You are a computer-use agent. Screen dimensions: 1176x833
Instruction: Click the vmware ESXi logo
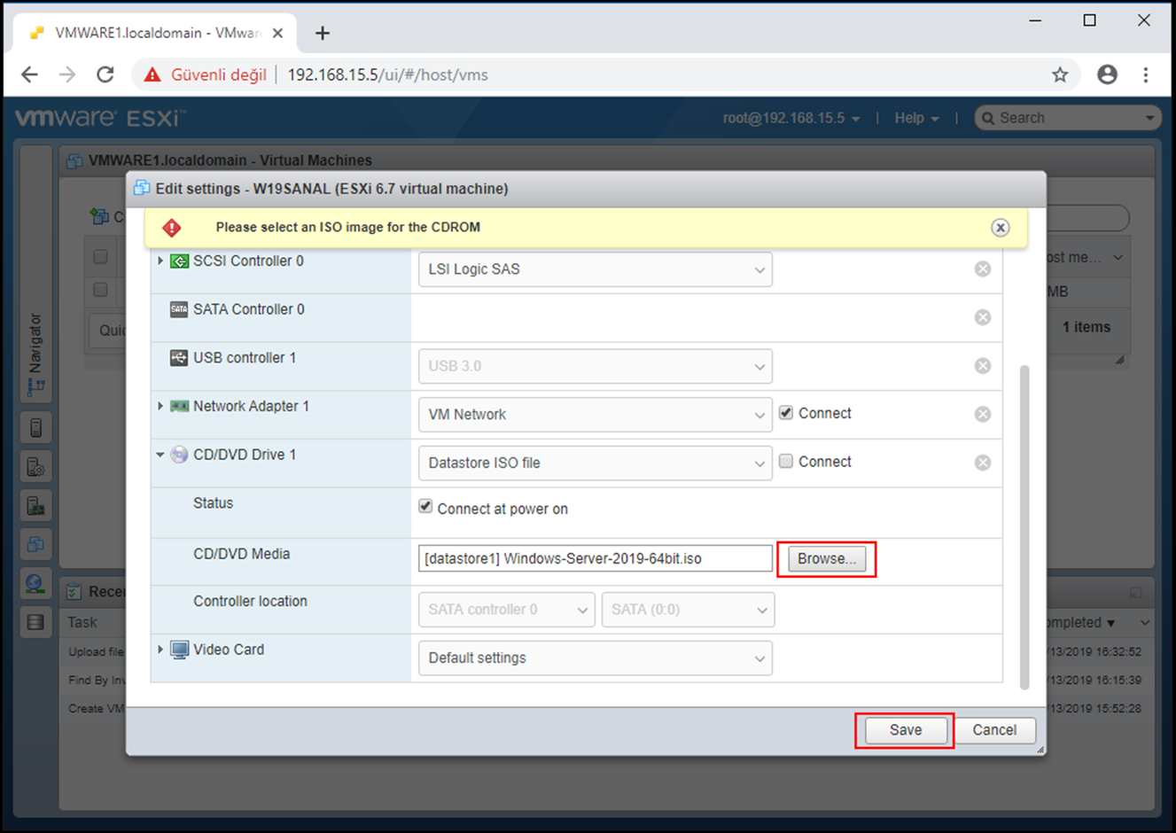click(99, 118)
